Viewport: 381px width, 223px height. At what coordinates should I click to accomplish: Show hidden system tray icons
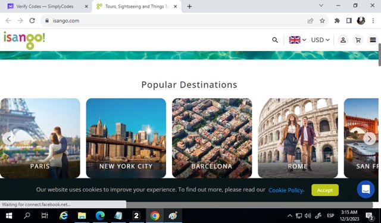pos(290,216)
